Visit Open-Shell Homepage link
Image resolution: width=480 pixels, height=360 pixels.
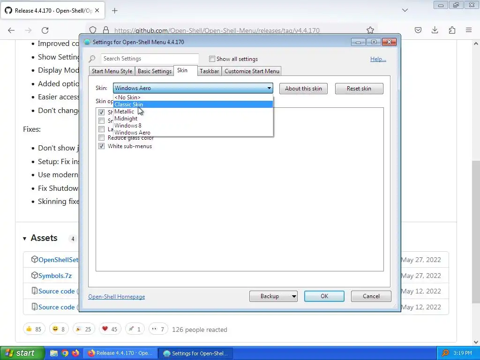point(117,297)
